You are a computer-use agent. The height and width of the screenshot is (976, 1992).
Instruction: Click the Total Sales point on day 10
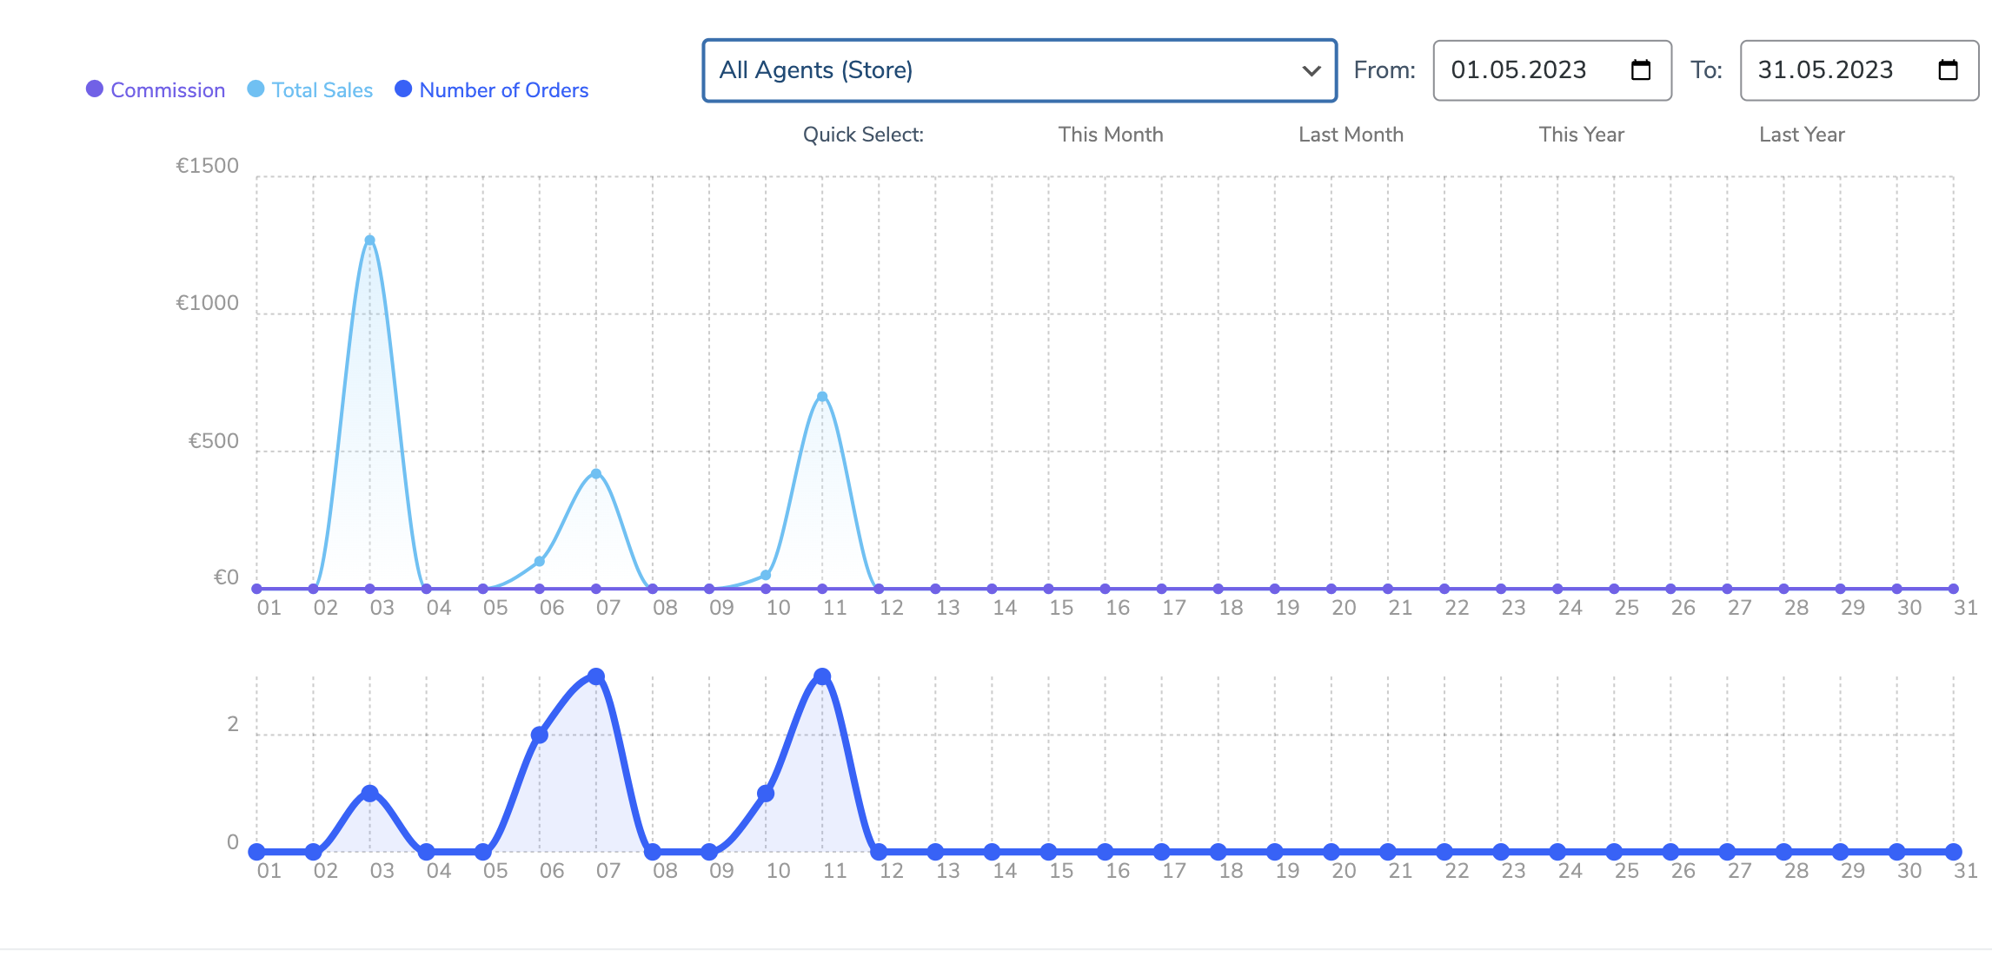pos(766,575)
